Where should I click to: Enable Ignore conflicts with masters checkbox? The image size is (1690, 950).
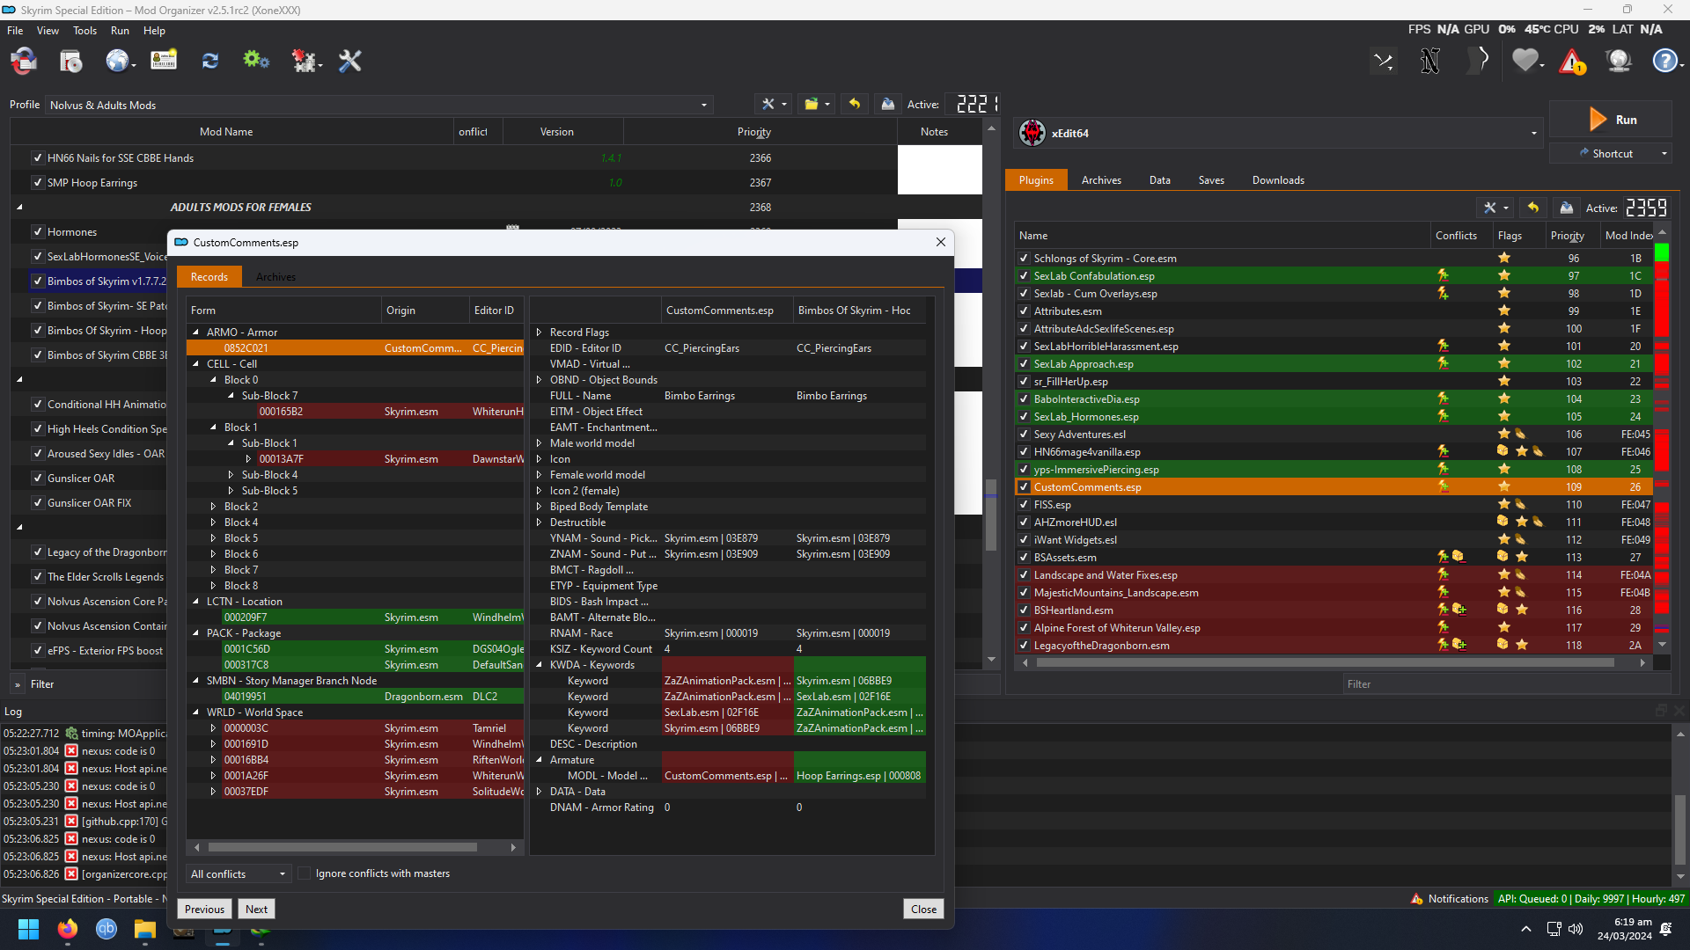point(304,873)
